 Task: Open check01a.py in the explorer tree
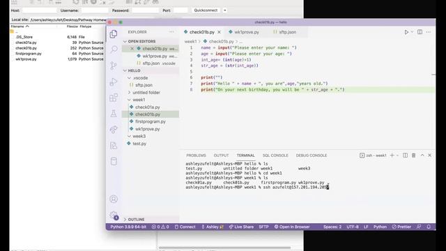click(147, 107)
